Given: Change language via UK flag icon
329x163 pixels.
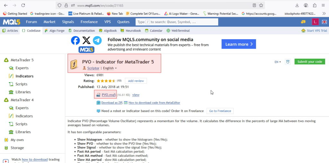Looking at the screenshot, I should 324,22.
